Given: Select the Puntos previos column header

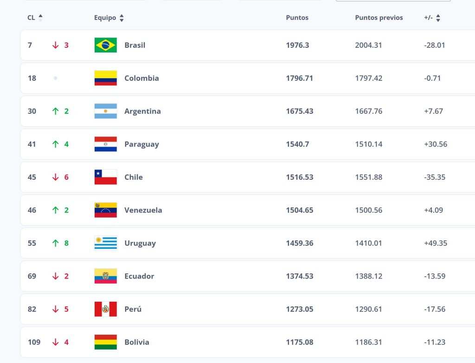Looking at the screenshot, I should [379, 18].
